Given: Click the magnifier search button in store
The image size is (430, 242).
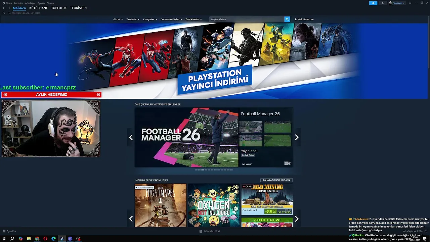Looking at the screenshot, I should (287, 19).
